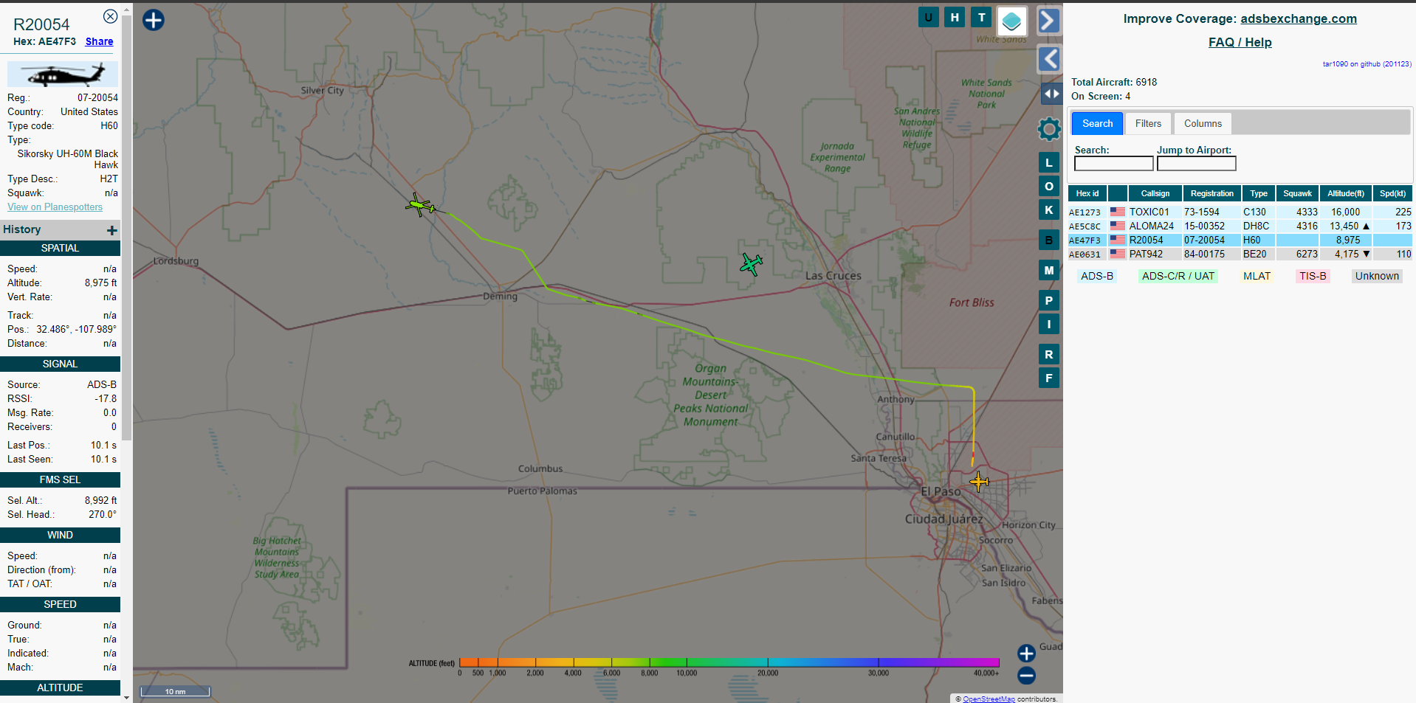Open the Share link for R20054
The height and width of the screenshot is (703, 1416).
point(99,42)
